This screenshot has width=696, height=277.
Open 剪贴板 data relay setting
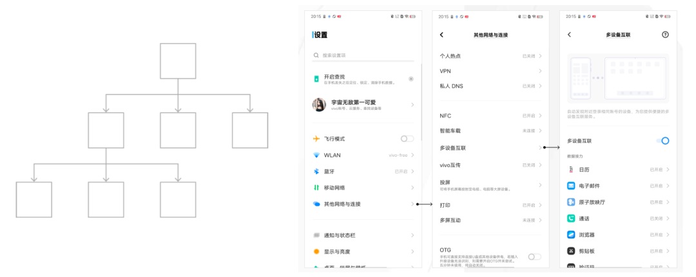tap(618, 251)
